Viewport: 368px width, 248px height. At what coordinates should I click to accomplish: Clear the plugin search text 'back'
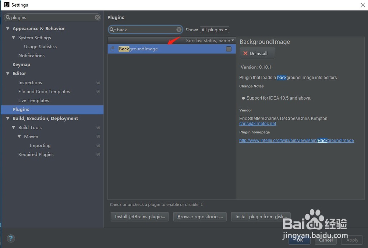click(179, 29)
